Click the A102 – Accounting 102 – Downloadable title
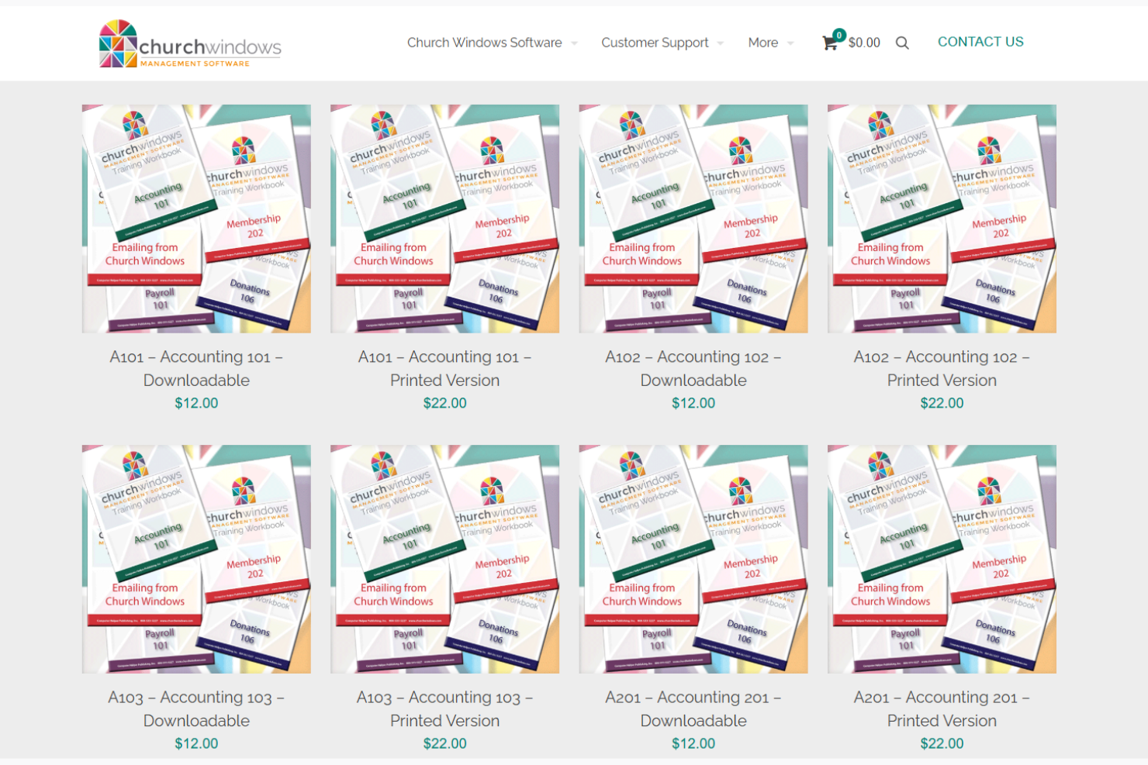This screenshot has width=1148, height=765. [x=693, y=368]
